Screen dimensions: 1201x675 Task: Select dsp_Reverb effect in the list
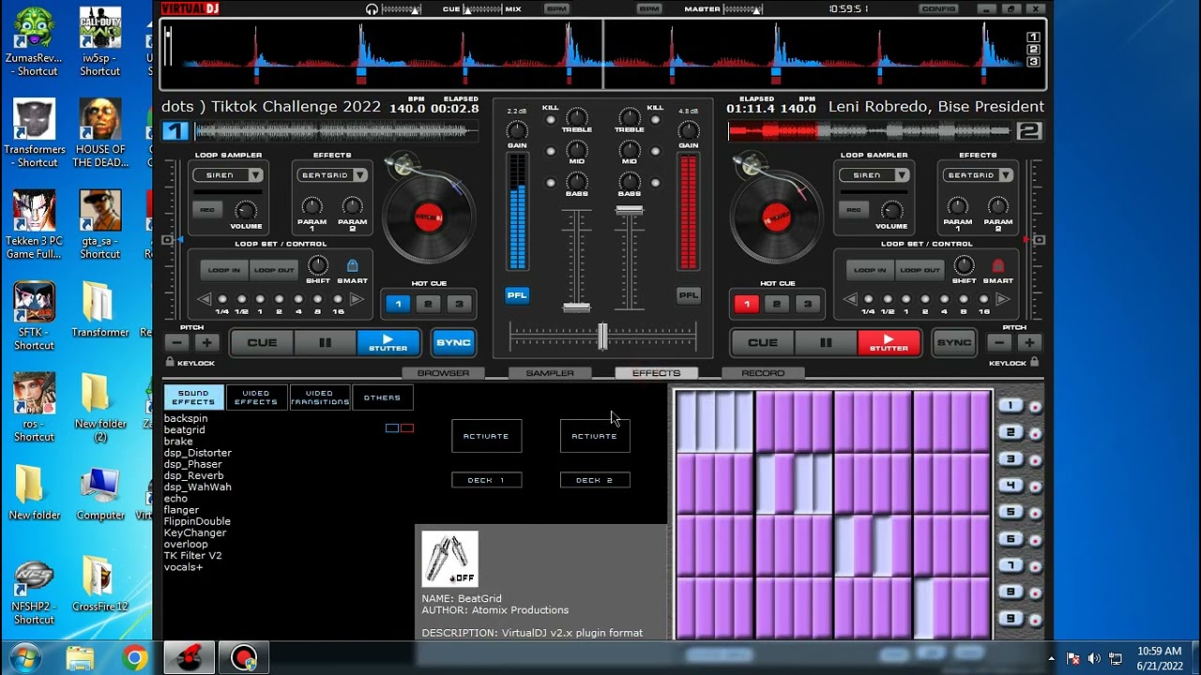[x=194, y=475]
